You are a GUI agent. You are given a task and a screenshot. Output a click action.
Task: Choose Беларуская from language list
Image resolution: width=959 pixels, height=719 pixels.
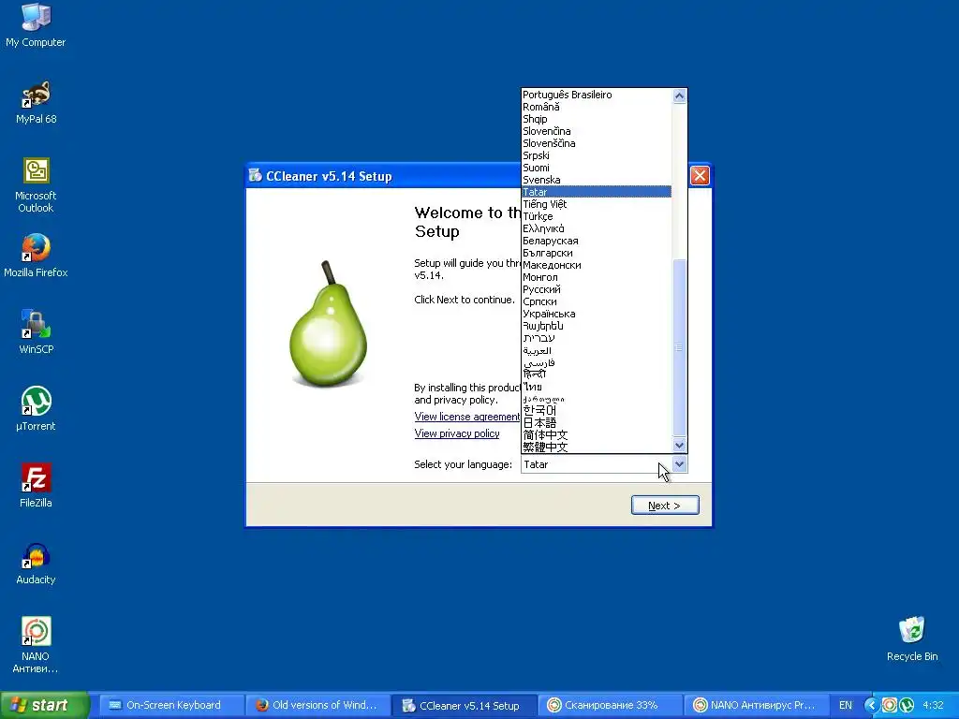tap(597, 241)
